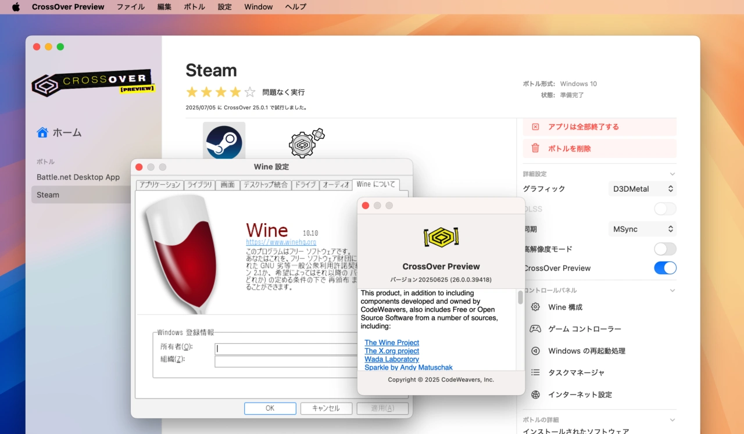Enable the high resolution mode toggle

665,249
